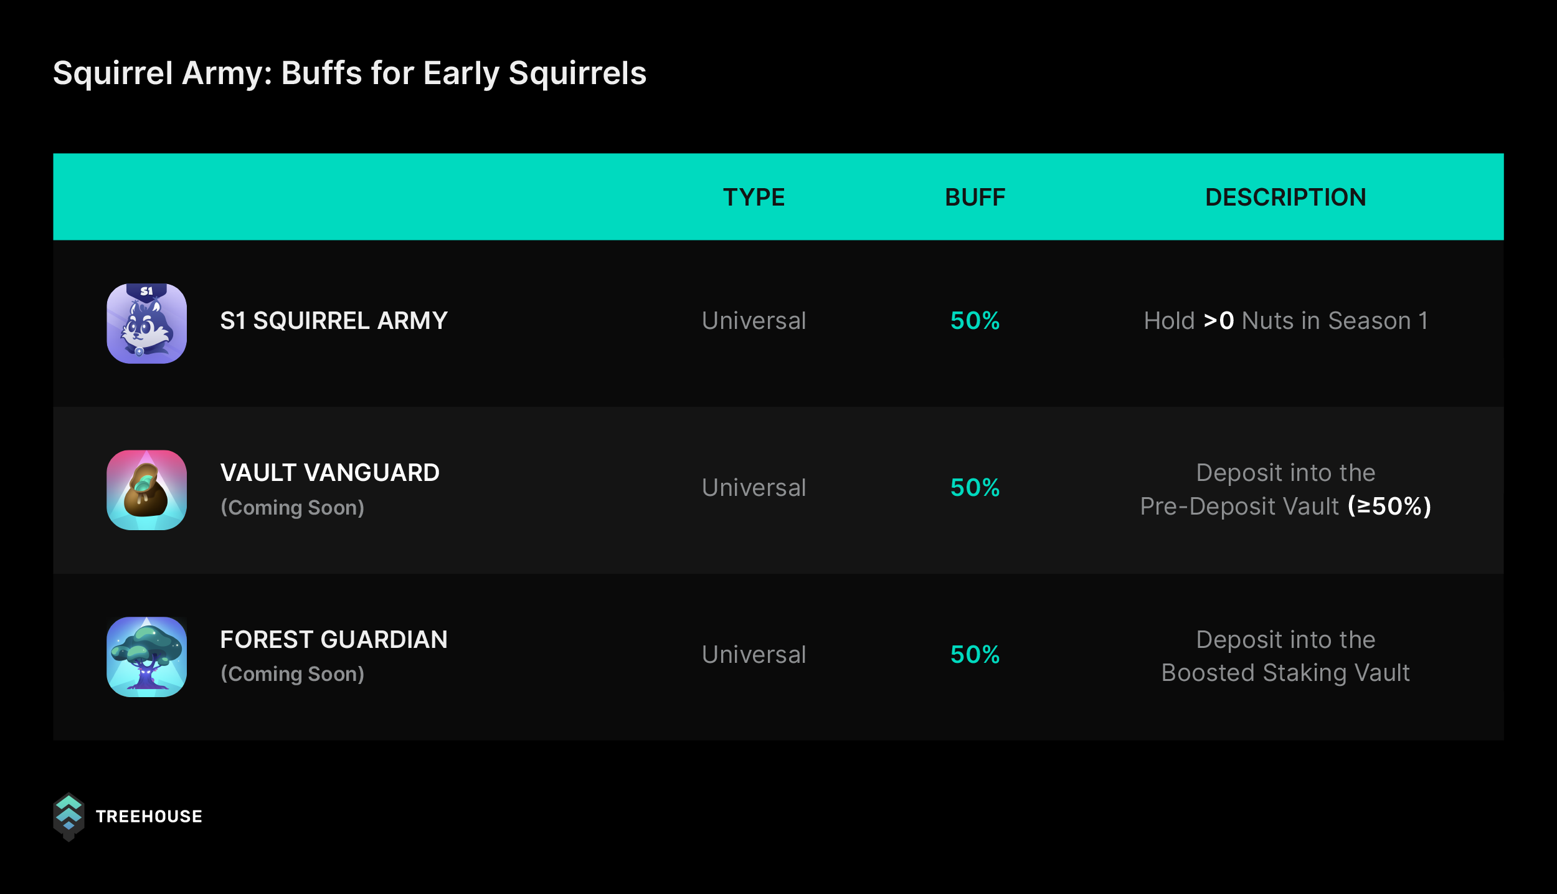Click the 50% buff for Forest Guardian

tap(975, 655)
